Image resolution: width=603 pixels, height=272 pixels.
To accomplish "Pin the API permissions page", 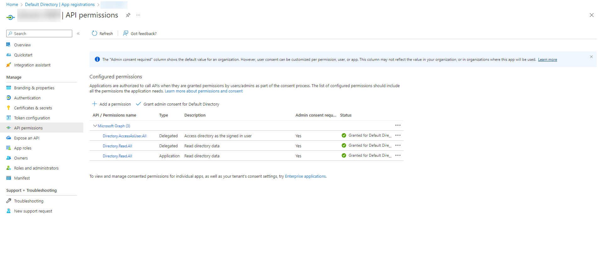I will click(128, 15).
